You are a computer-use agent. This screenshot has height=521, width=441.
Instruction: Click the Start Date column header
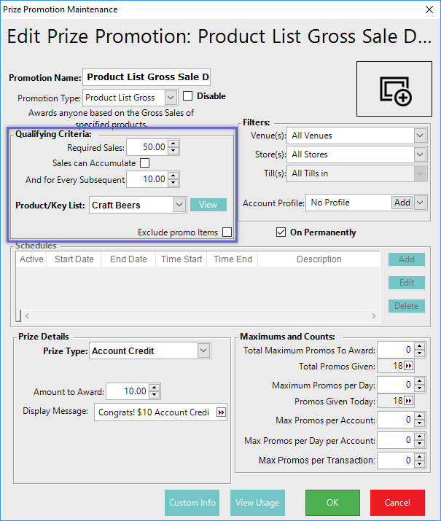pos(74,259)
